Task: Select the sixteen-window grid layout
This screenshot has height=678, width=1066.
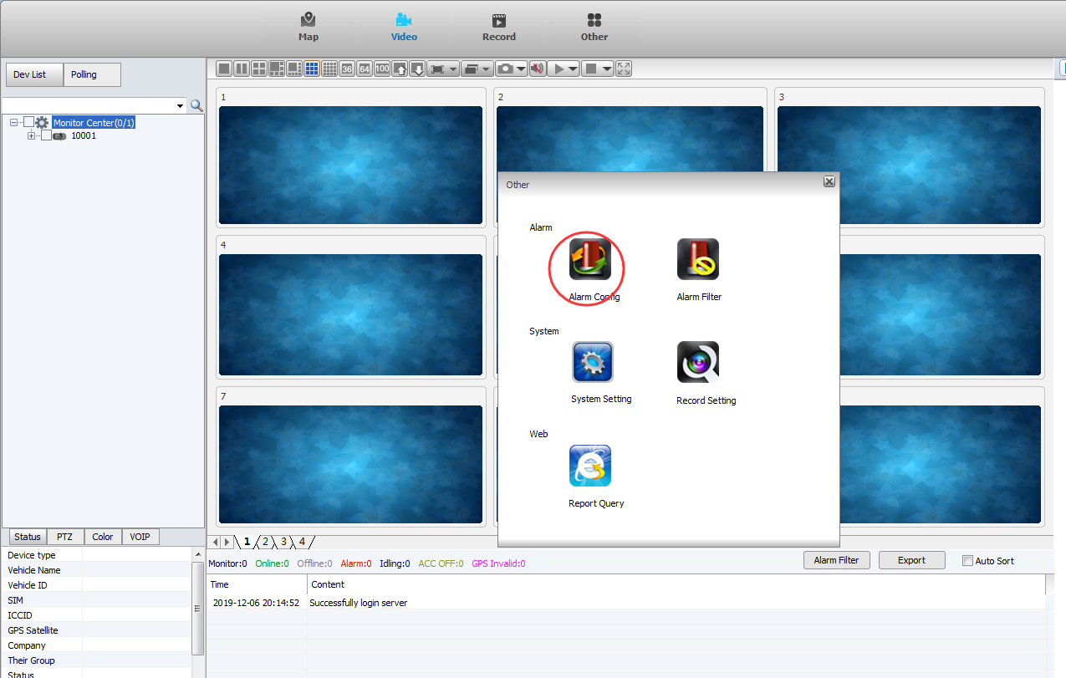Action: point(329,69)
